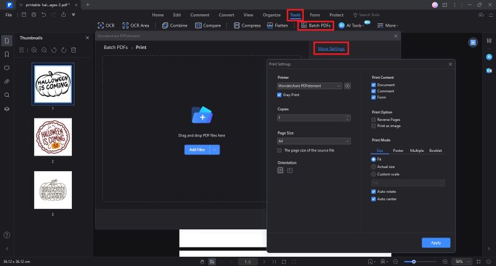The height and width of the screenshot is (266, 496).
Task: Switch to the Edit tab
Action: point(177,15)
